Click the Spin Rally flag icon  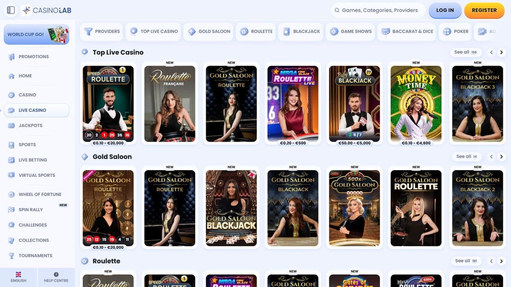coord(11,210)
